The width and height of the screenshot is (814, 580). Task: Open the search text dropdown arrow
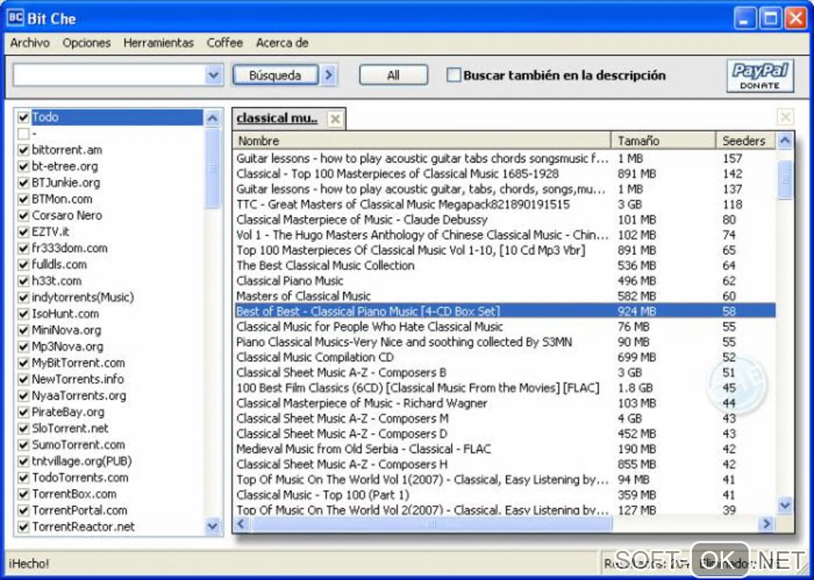(x=213, y=75)
